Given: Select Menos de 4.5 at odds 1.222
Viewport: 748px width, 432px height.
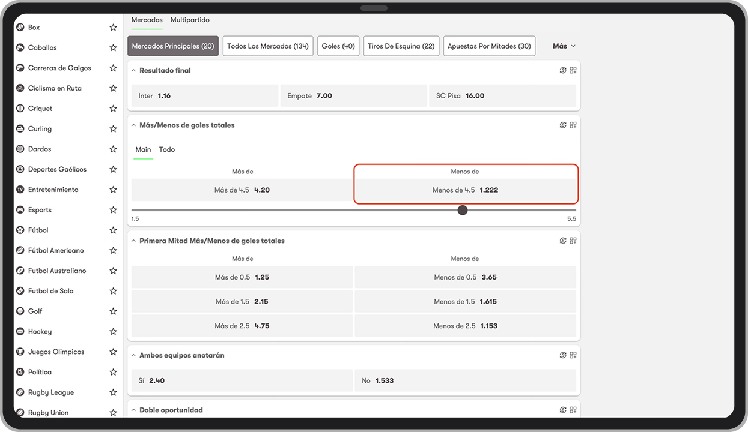Looking at the screenshot, I should point(465,190).
